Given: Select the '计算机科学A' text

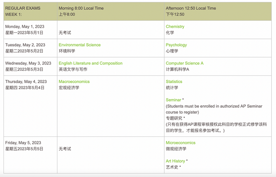Looking at the screenshot, I should point(177,69).
